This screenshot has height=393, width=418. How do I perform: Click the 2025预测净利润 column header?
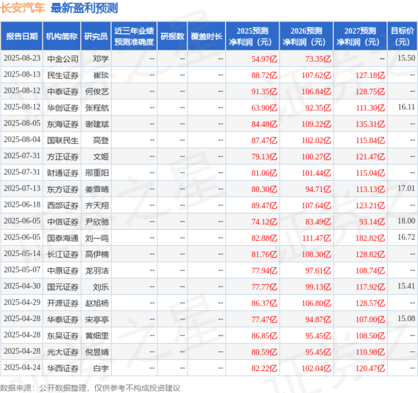click(x=252, y=36)
